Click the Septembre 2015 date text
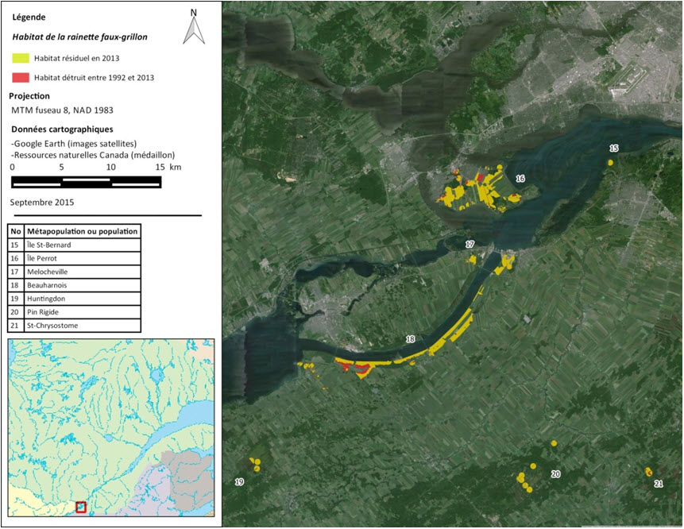This screenshot has height=529, width=684. tap(41, 203)
